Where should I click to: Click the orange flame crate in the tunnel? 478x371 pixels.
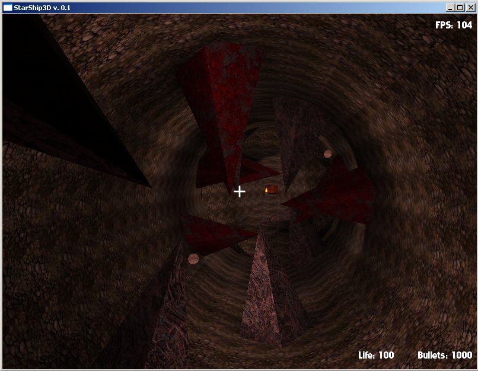[271, 190]
